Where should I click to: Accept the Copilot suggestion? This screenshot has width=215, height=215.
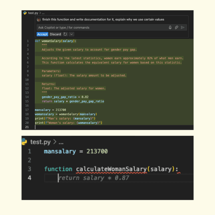[x=42, y=34]
